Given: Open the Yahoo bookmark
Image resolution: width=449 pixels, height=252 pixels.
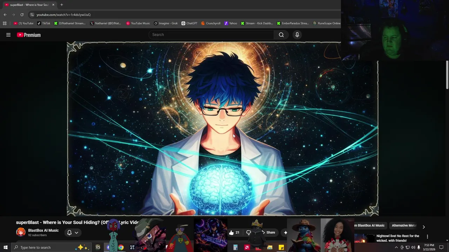Looking at the screenshot, I should (x=231, y=23).
